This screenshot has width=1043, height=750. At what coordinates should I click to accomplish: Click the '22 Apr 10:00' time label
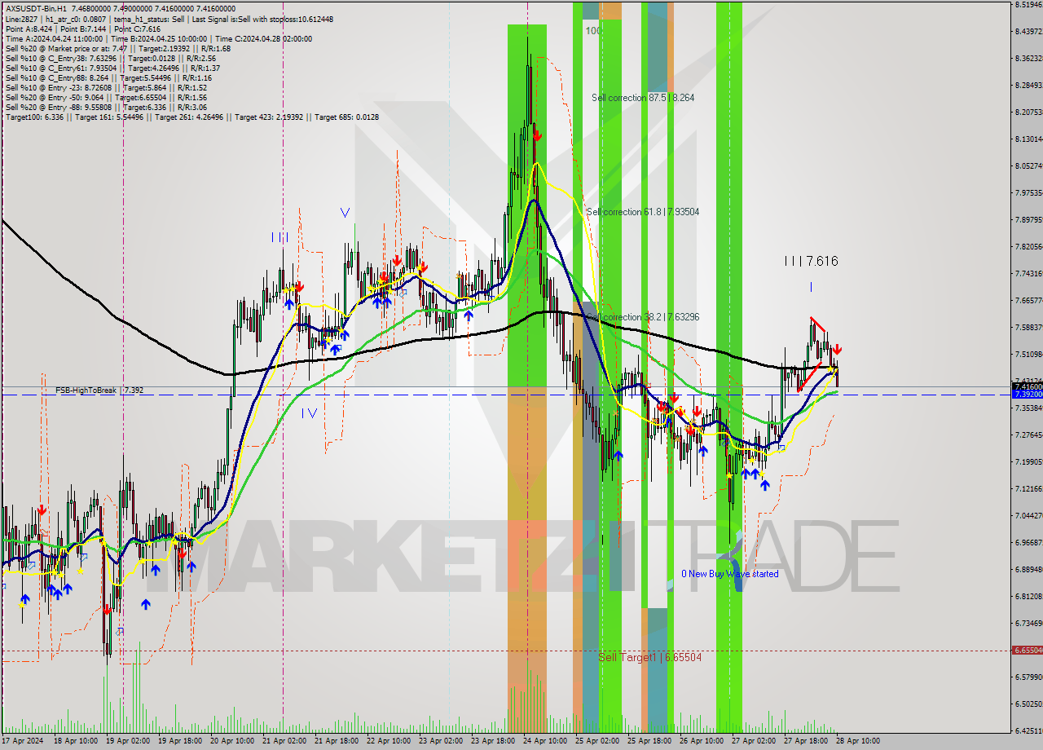(389, 741)
